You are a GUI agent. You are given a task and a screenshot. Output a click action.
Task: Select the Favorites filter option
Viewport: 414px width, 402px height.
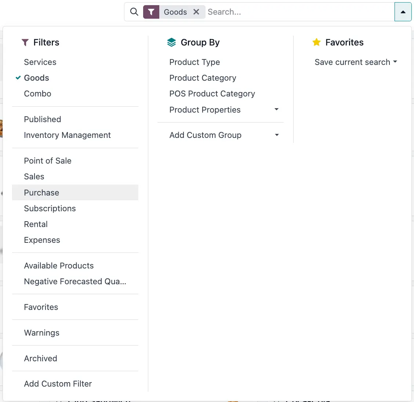pyautogui.click(x=75, y=307)
